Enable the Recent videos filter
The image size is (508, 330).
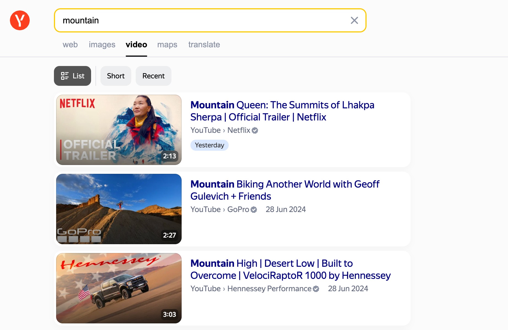point(153,76)
